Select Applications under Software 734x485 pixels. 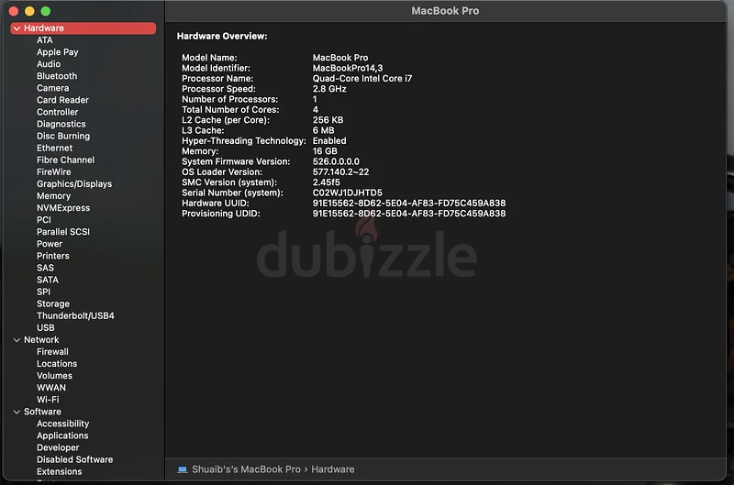click(x=62, y=435)
